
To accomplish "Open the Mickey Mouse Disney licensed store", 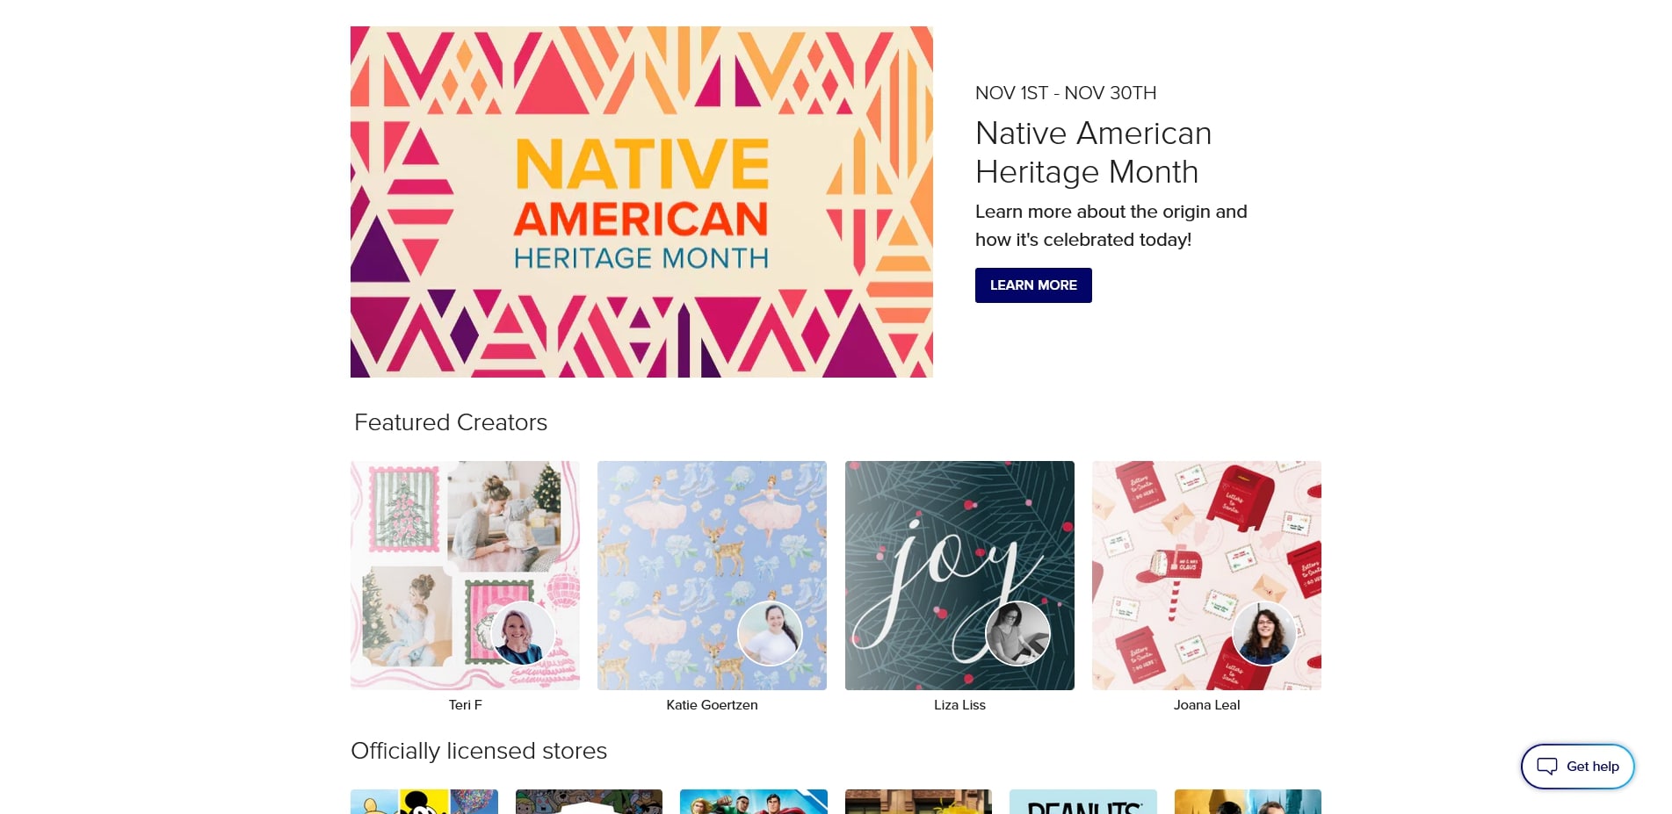I will click(x=424, y=803).
